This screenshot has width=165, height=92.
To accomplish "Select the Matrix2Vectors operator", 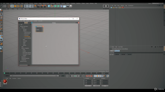I will pyautogui.click(x=28, y=32).
